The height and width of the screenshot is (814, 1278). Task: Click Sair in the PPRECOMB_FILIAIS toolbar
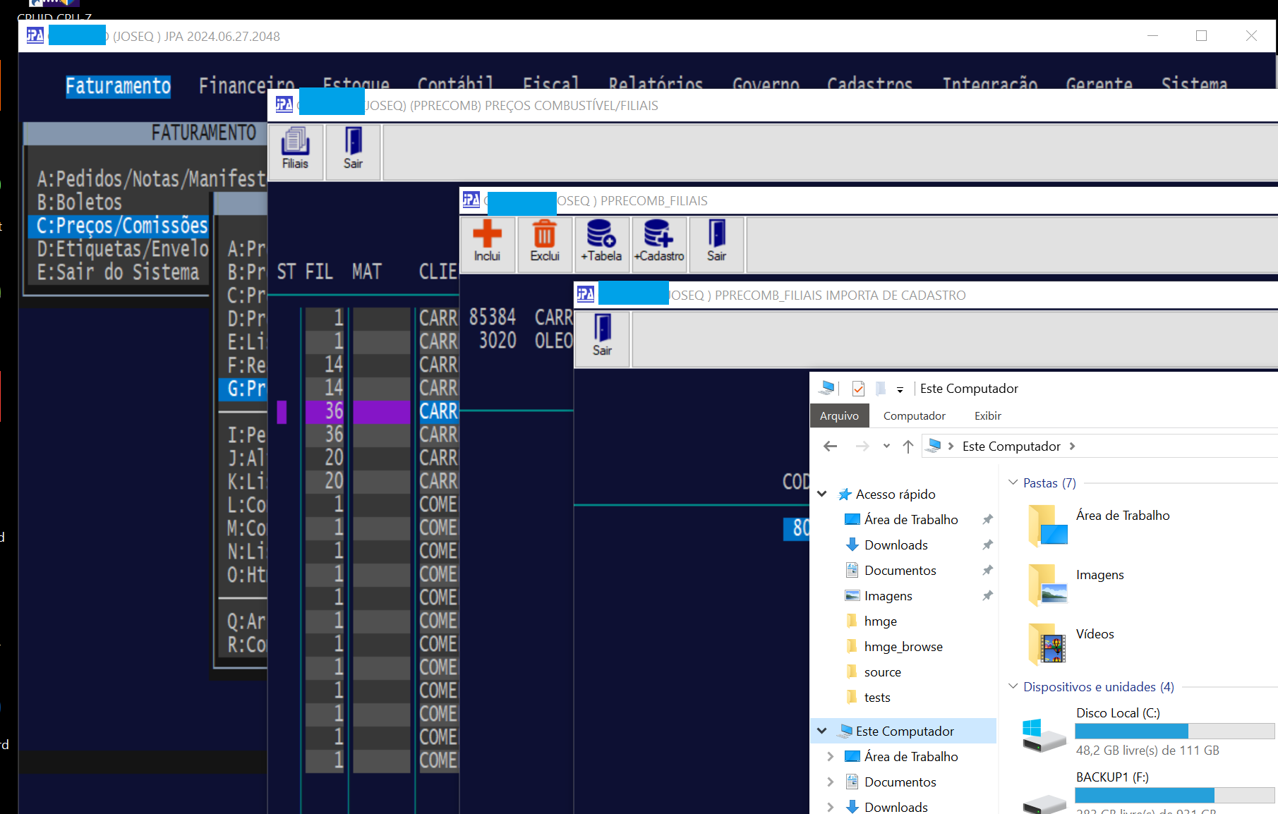(716, 242)
